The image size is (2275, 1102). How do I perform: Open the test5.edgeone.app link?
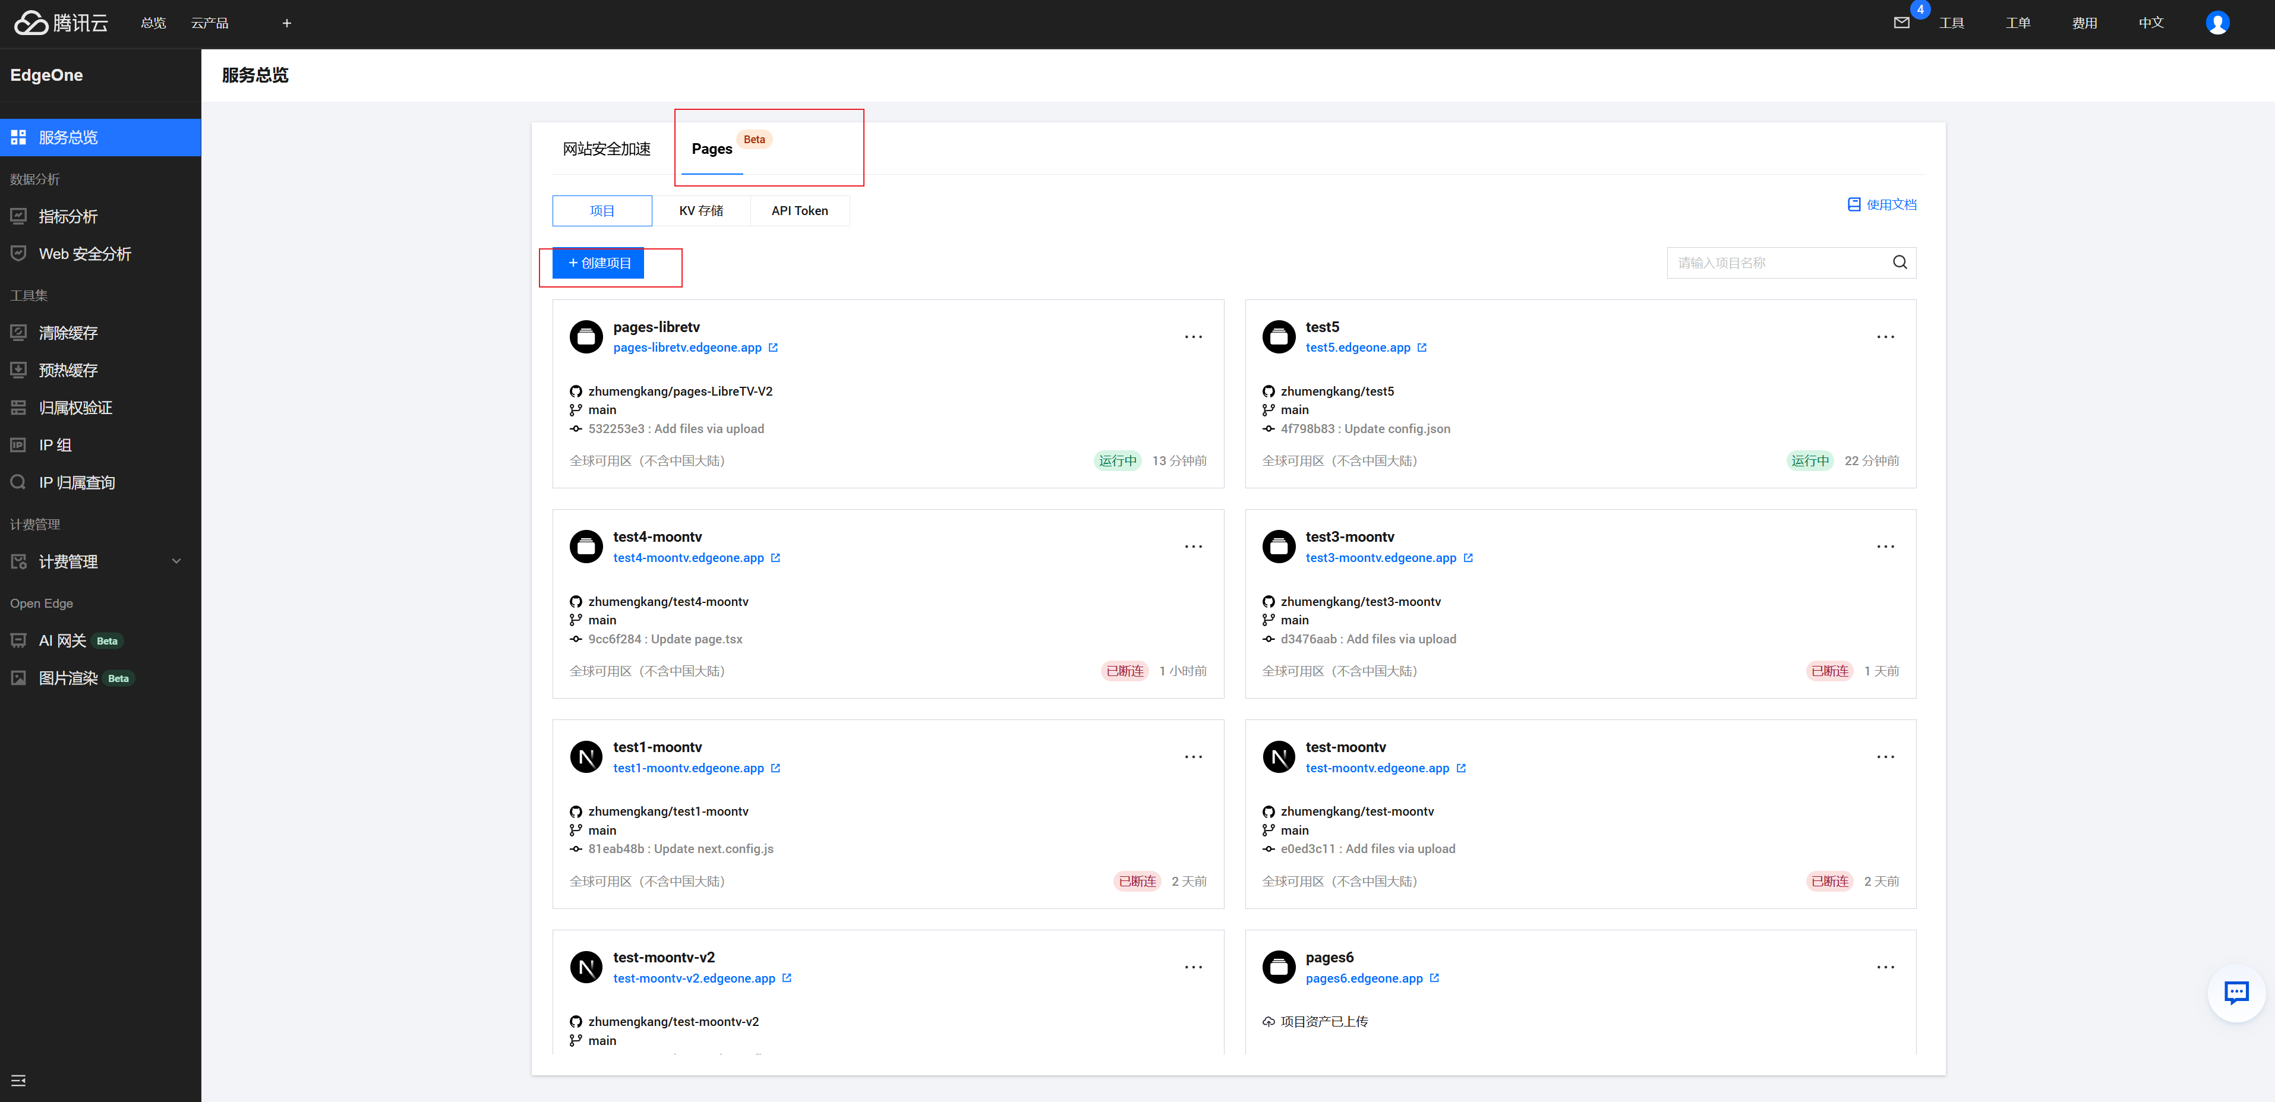click(x=1358, y=348)
